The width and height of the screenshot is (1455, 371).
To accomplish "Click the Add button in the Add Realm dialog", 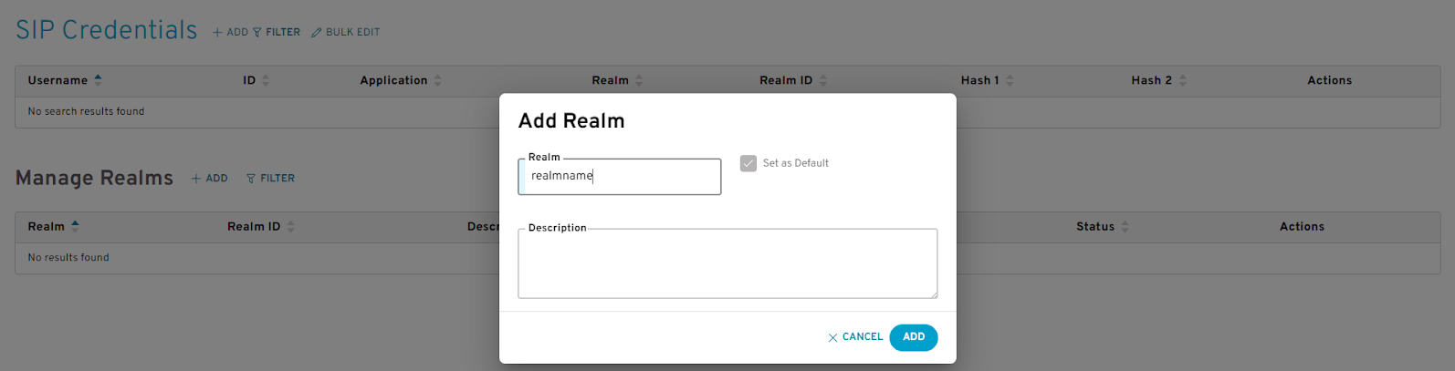I will (x=914, y=337).
